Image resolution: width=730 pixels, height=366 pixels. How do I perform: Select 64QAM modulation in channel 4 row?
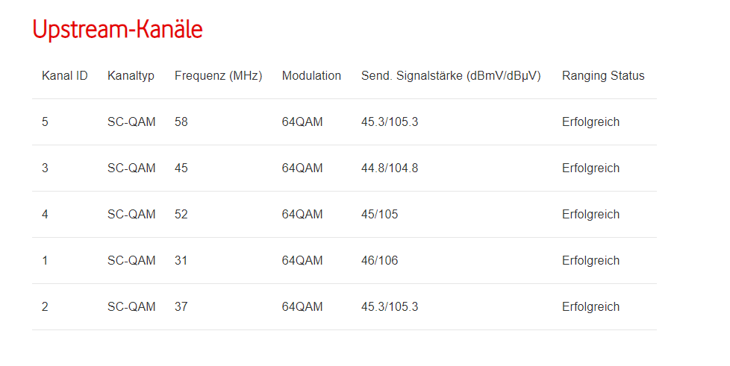point(302,215)
